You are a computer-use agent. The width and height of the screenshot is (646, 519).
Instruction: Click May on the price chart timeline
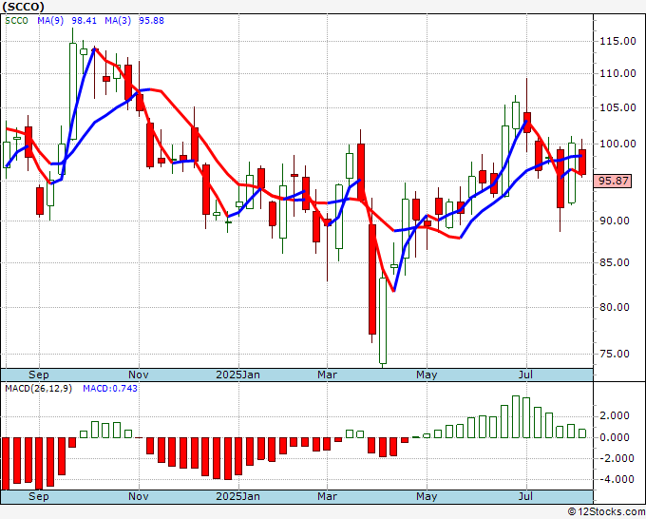pos(427,375)
